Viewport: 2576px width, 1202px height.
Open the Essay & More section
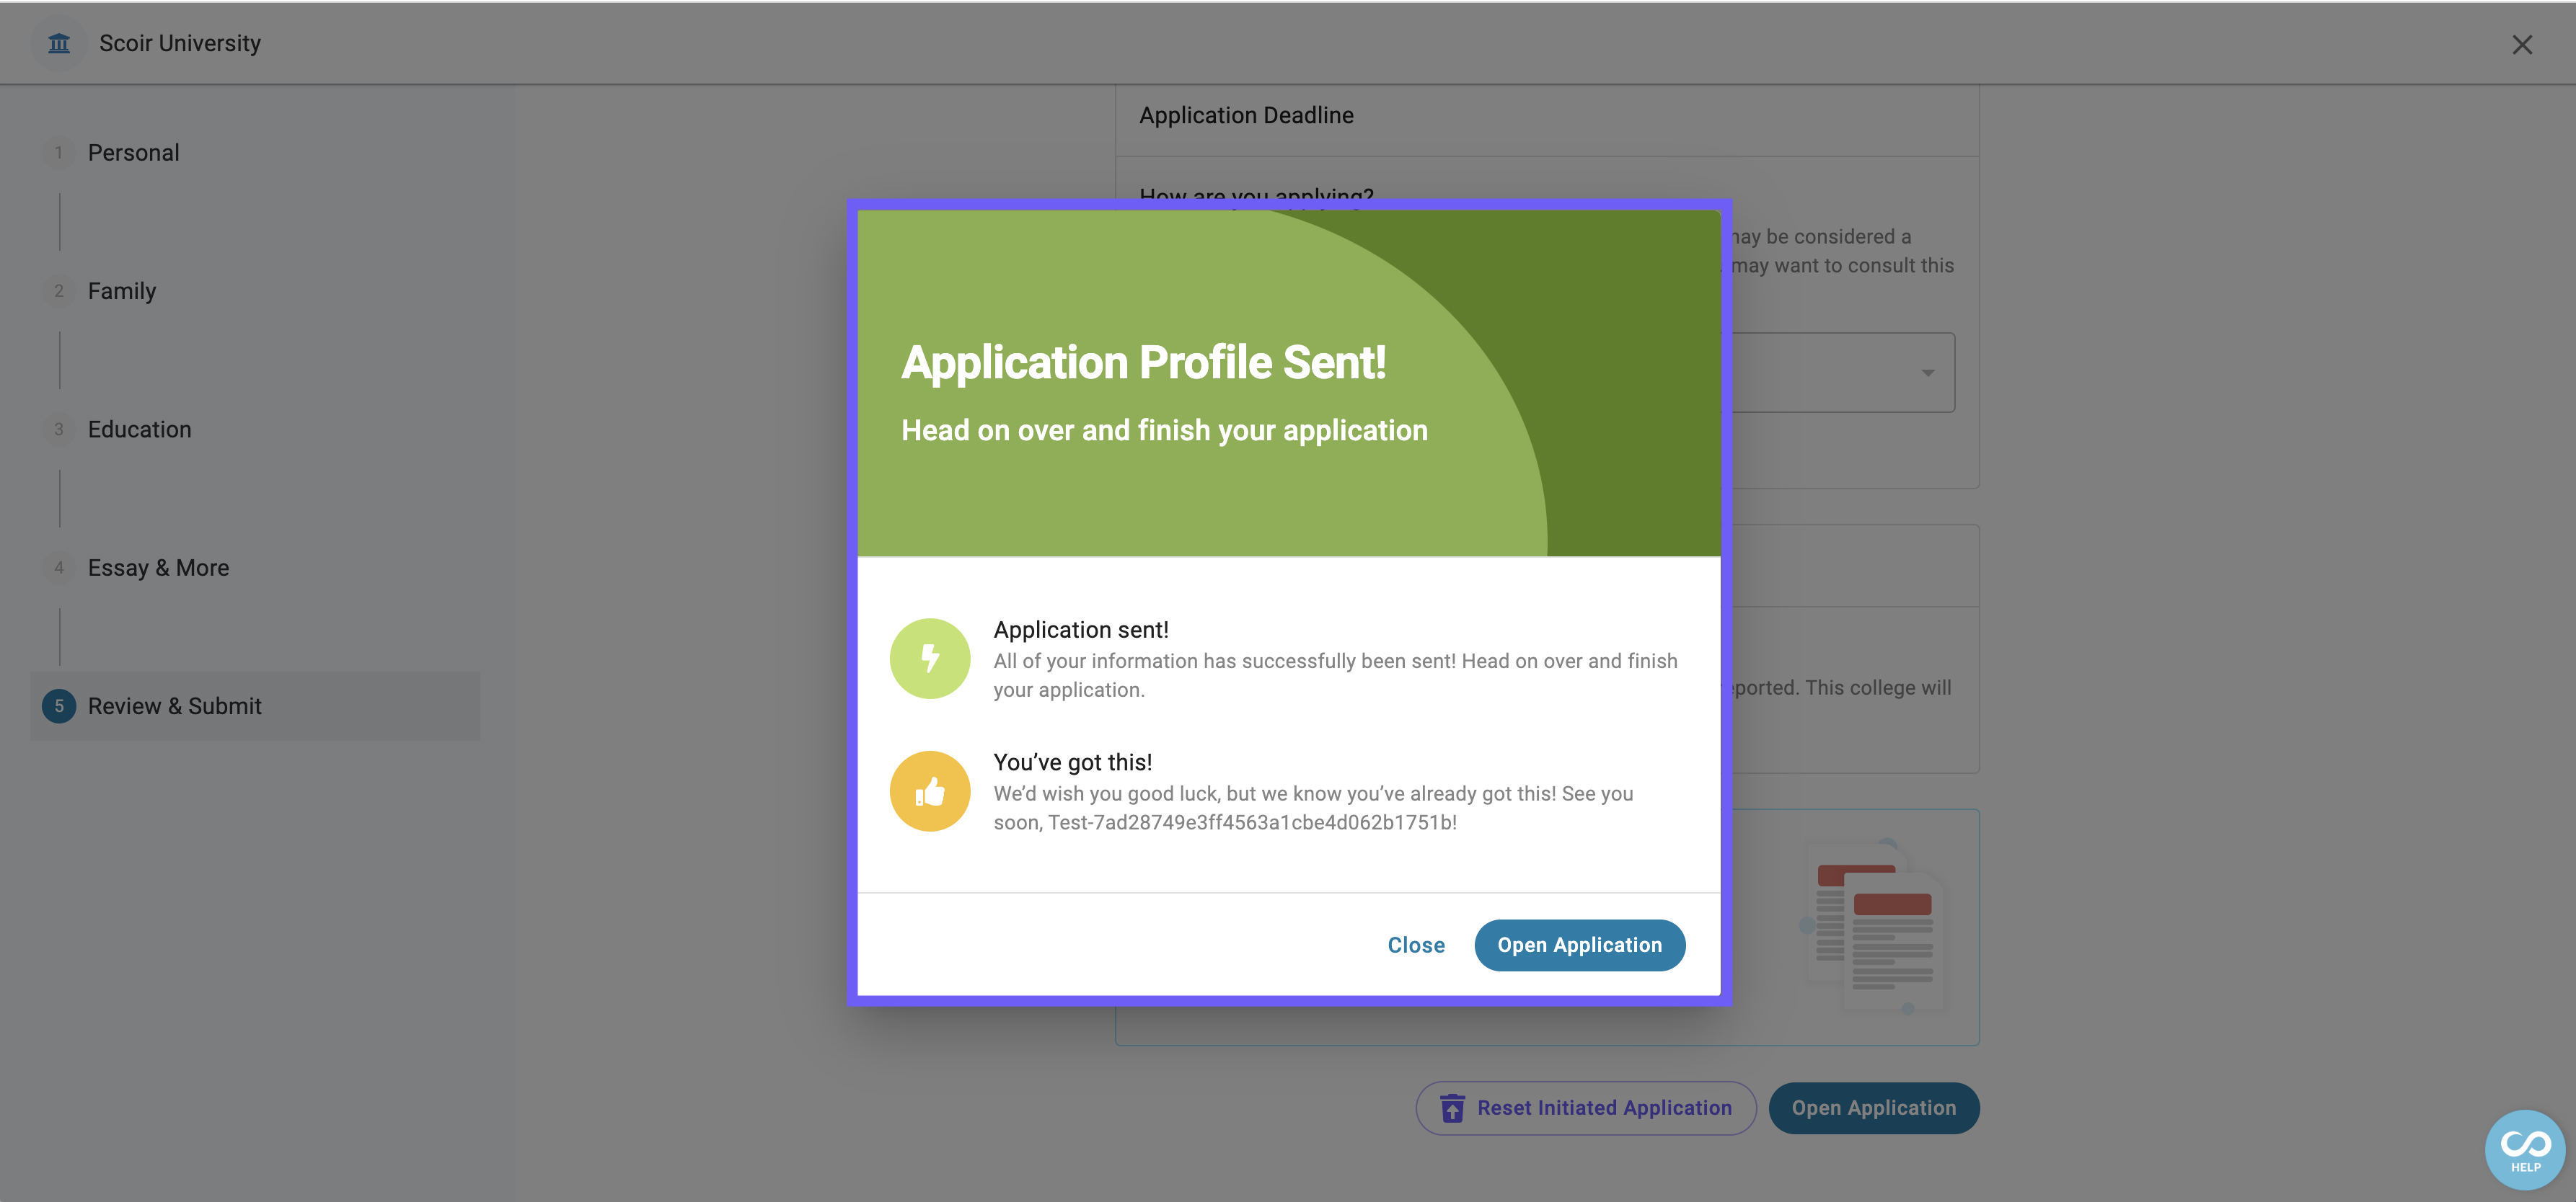point(158,568)
